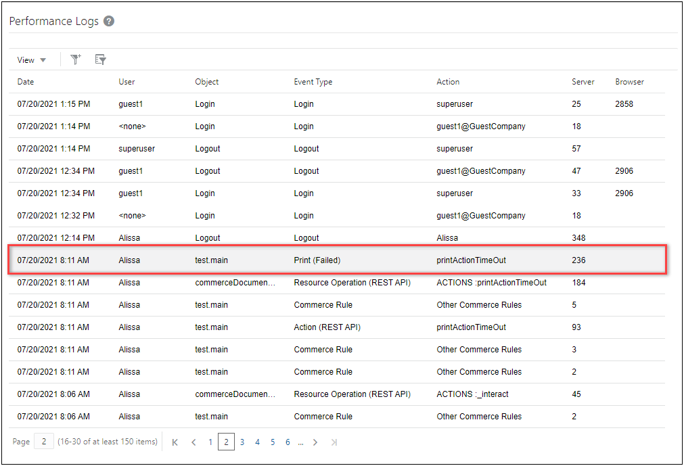The width and height of the screenshot is (684, 466).
Task: Click the Event Type column header
Action: [x=313, y=81]
